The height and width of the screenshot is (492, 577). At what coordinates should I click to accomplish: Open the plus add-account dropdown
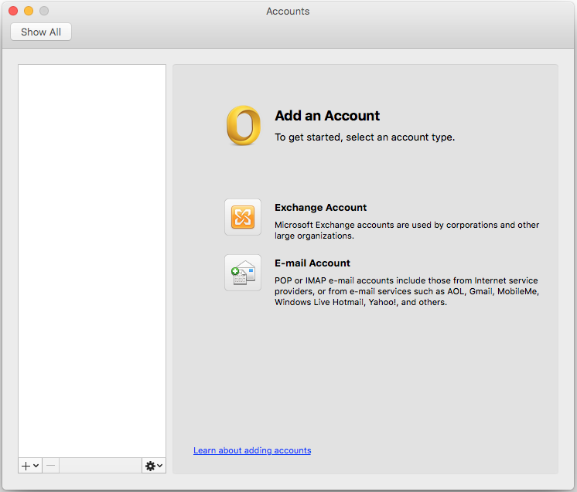pos(30,466)
